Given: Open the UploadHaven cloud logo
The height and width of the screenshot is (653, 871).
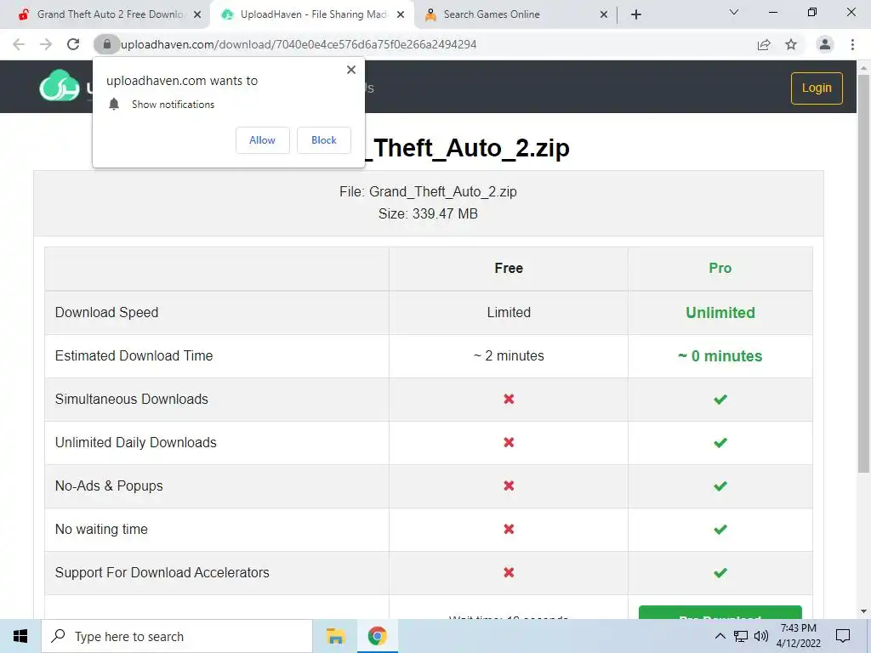Looking at the screenshot, I should point(60,86).
